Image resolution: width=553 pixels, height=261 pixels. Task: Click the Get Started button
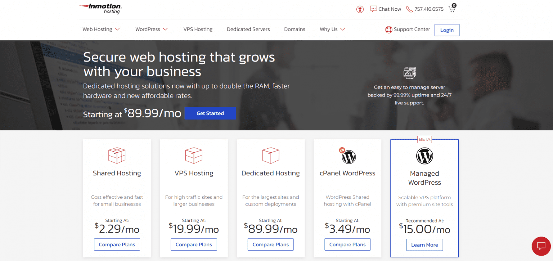click(x=210, y=113)
